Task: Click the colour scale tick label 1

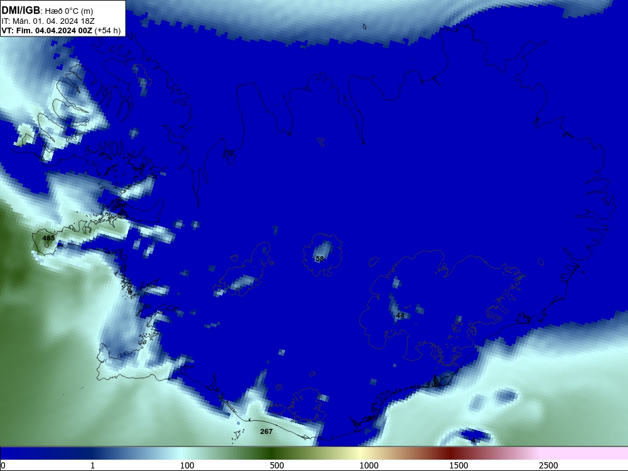Action: 92,465
